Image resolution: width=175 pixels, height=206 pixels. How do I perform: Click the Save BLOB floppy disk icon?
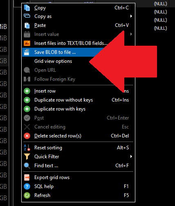(x=27, y=52)
